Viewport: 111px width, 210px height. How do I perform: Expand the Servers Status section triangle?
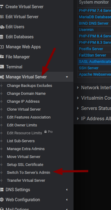point(78,108)
